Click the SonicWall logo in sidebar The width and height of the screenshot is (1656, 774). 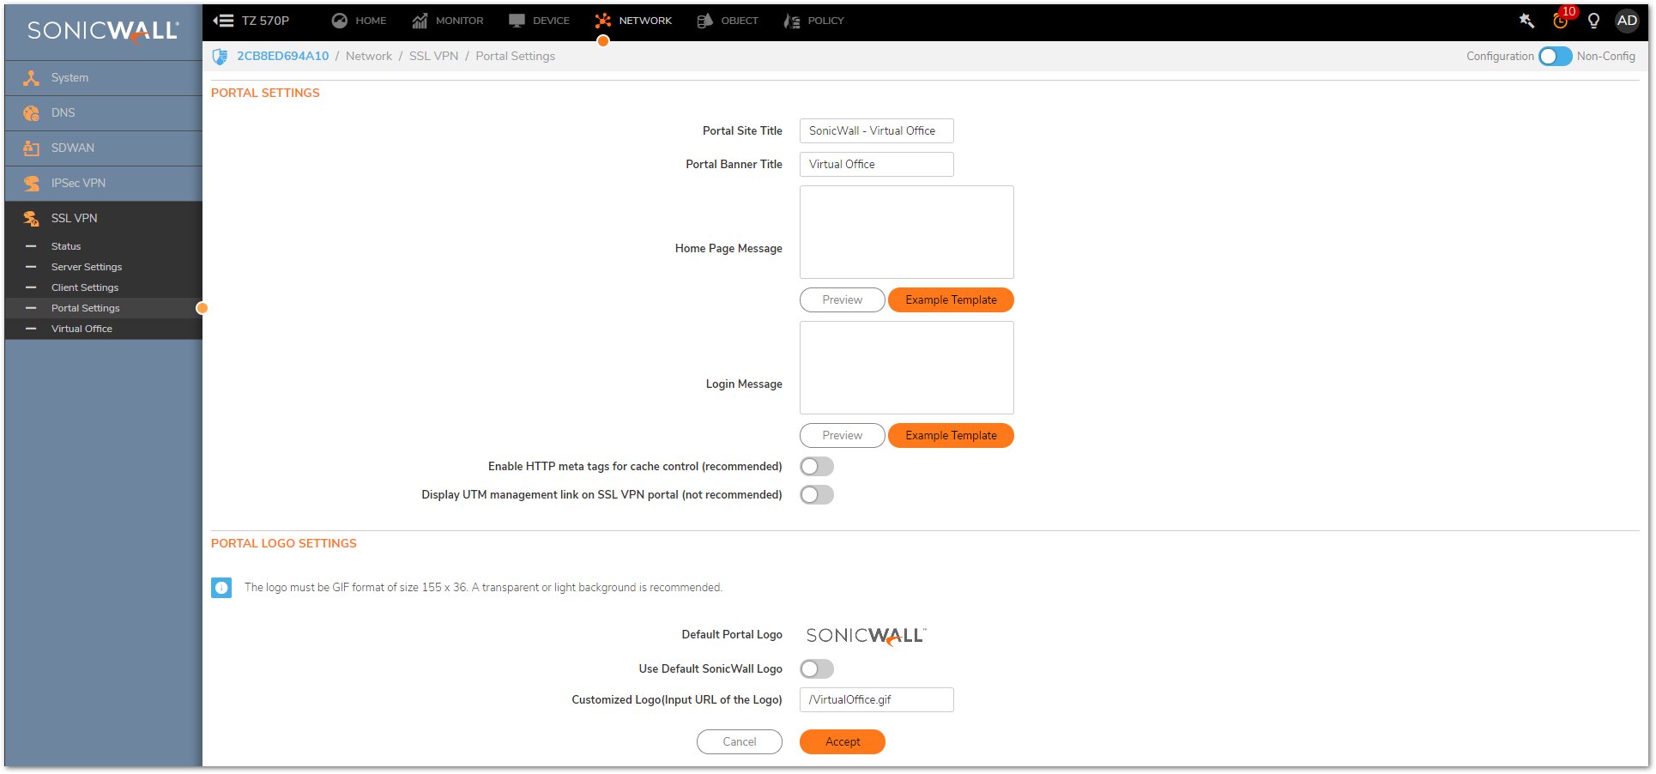[x=103, y=31]
